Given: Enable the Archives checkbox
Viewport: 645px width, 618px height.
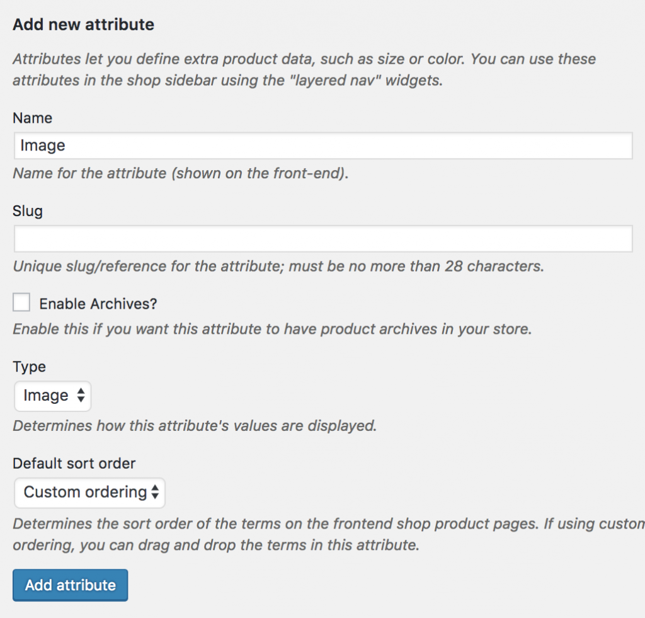Looking at the screenshot, I should [21, 302].
